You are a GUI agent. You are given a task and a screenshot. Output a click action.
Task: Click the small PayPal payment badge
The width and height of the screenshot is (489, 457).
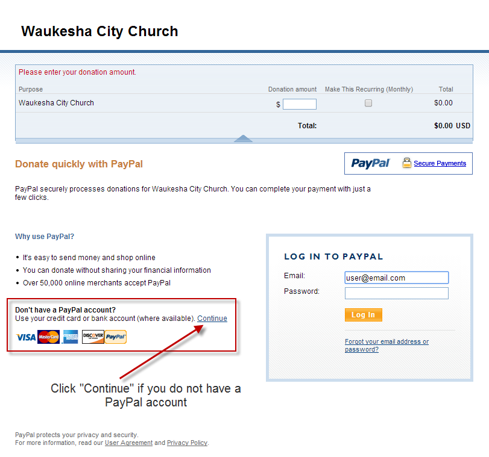pos(116,337)
